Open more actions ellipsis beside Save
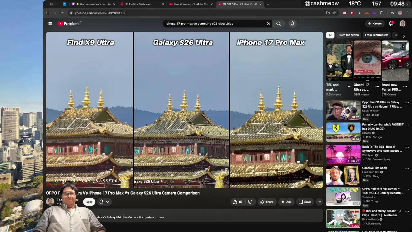 (x=319, y=202)
